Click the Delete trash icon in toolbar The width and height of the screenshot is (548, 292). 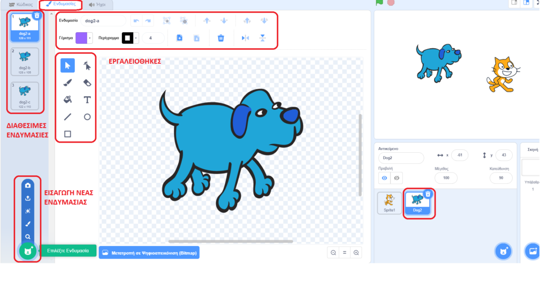[x=221, y=38]
